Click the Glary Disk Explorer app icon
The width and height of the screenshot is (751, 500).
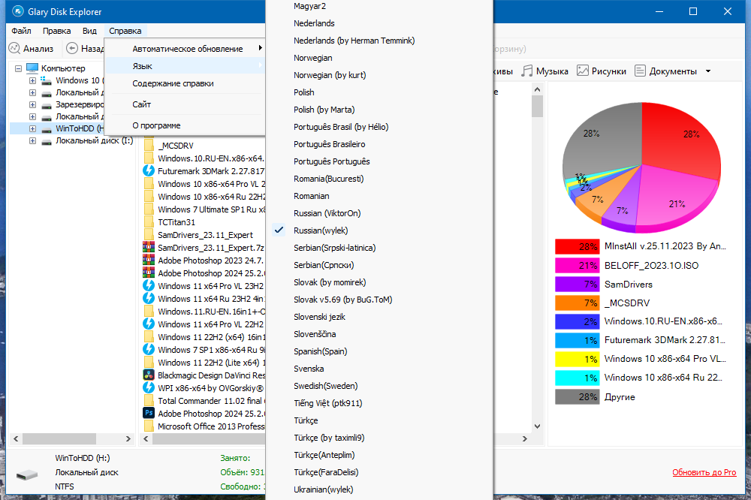(18, 11)
